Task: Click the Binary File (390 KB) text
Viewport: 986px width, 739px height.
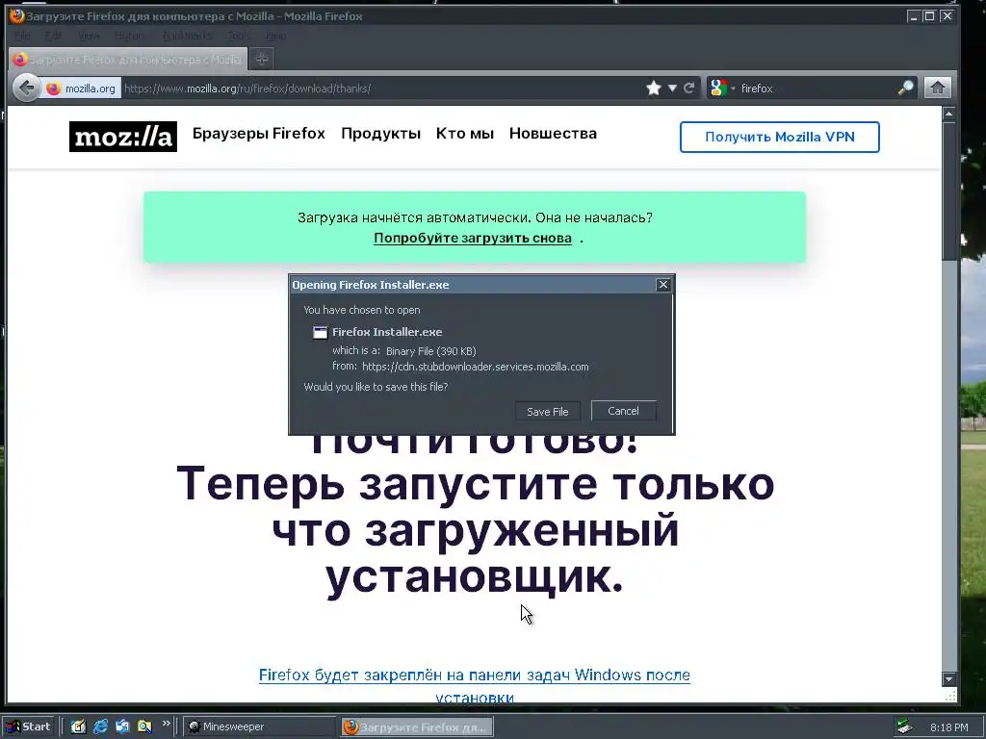Action: 430,351
